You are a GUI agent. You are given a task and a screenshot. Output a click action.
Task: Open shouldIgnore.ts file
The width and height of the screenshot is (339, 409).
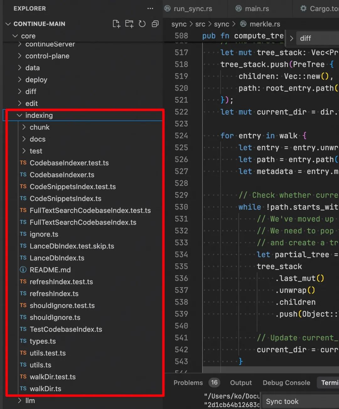(x=55, y=317)
